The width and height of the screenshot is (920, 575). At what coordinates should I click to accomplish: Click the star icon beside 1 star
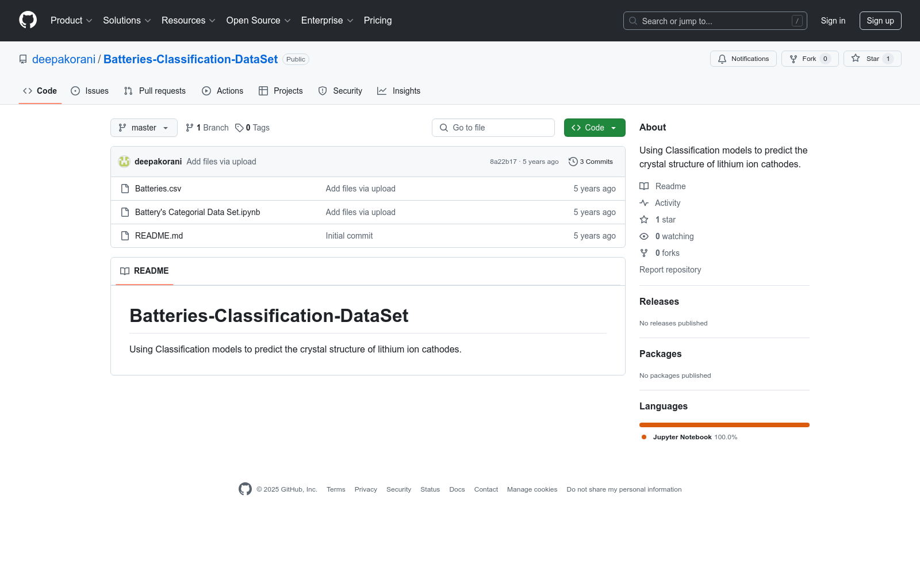644,220
